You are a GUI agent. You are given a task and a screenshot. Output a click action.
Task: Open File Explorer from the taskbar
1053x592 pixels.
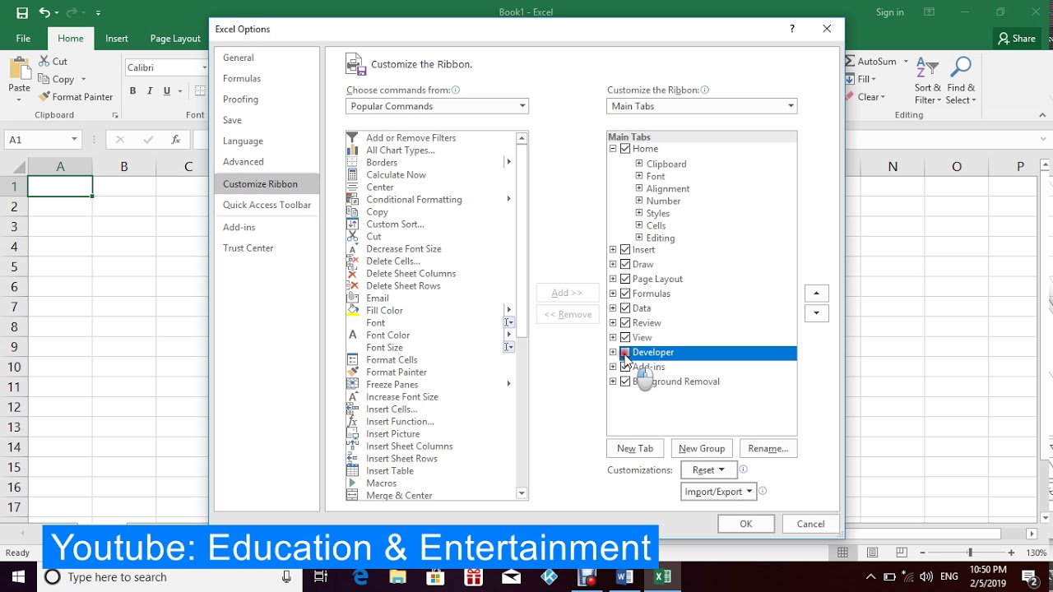click(398, 577)
